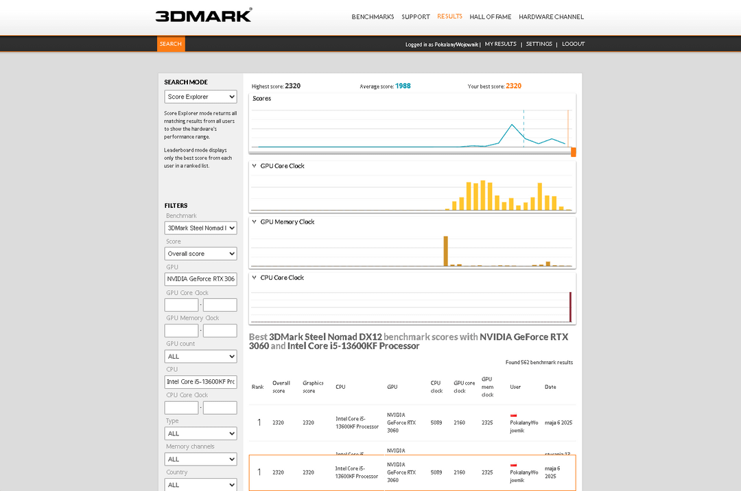
Task: Open the Overall score filter dropdown
Action: (201, 254)
